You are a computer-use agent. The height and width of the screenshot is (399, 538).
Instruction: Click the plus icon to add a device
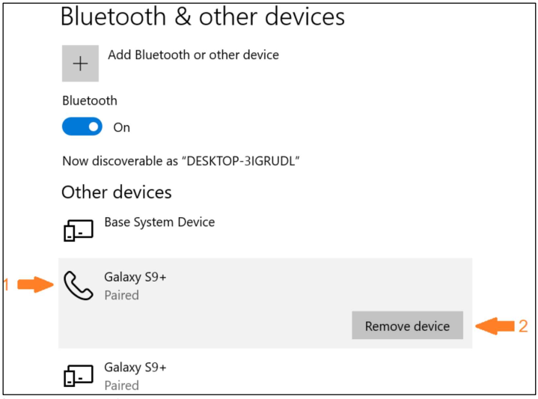(x=80, y=64)
